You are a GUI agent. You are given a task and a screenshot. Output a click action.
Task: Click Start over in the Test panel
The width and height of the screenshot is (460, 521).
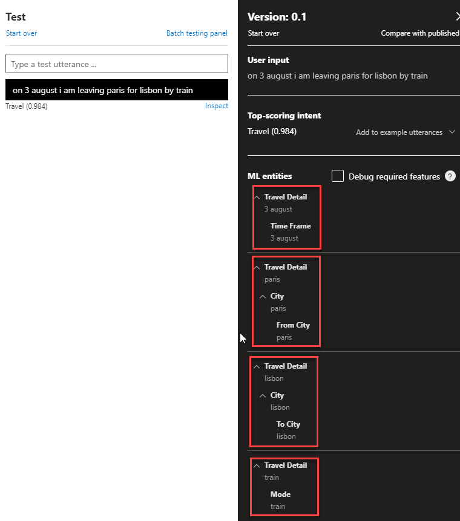coord(21,33)
